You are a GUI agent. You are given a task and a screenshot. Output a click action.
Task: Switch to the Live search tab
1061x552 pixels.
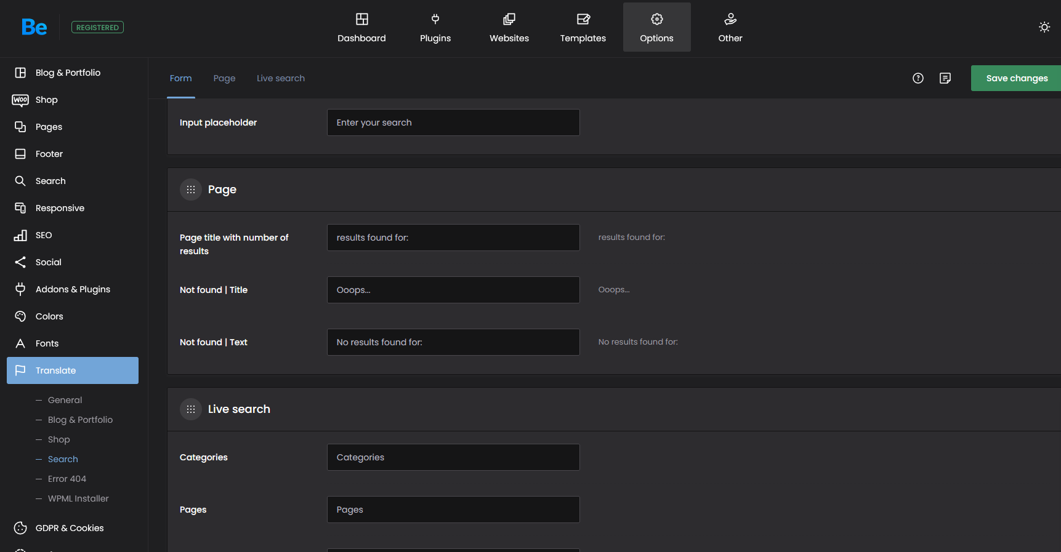coord(281,78)
